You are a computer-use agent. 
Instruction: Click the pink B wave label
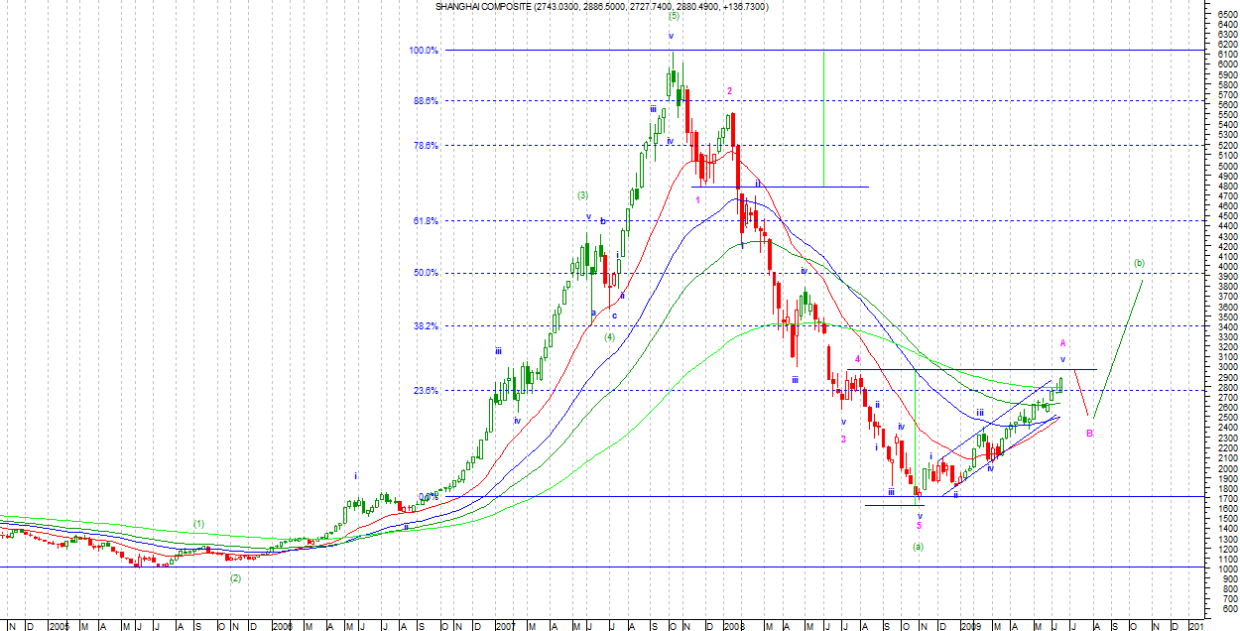1089,435
